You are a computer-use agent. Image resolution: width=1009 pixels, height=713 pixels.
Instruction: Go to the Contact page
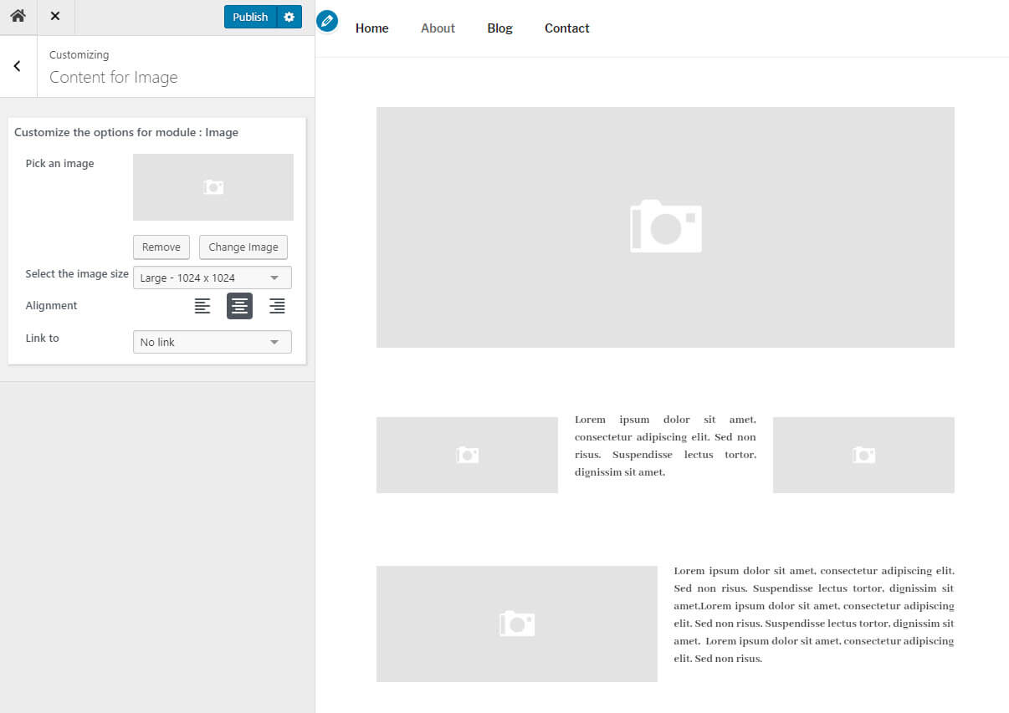(566, 28)
